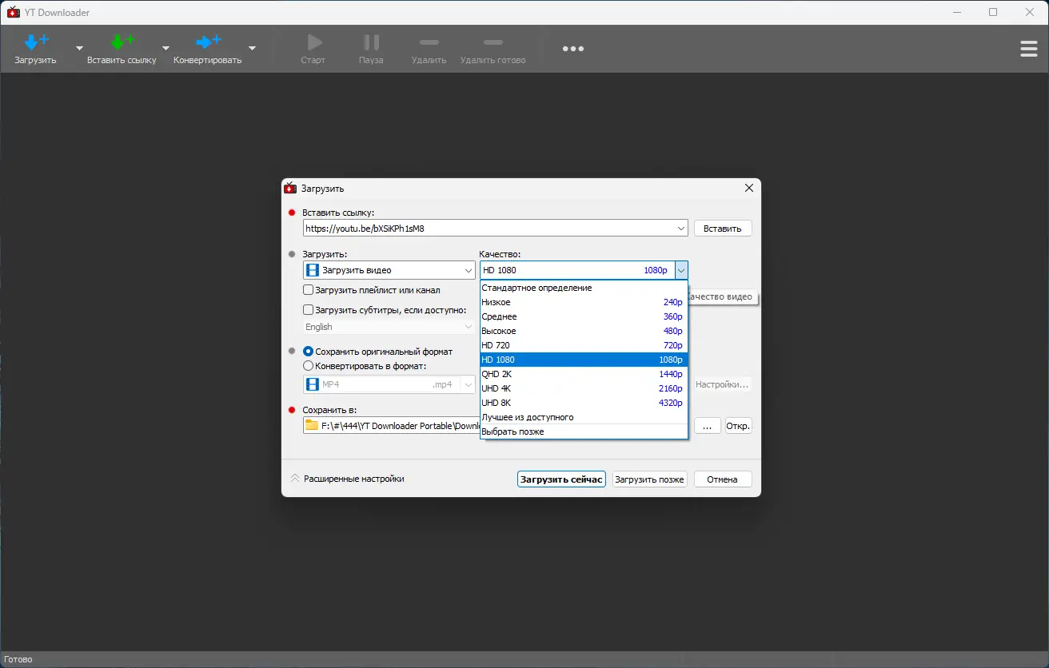The width and height of the screenshot is (1049, 668).
Task: Select UHD 4K 2160p quality option
Action: pyautogui.click(x=584, y=388)
